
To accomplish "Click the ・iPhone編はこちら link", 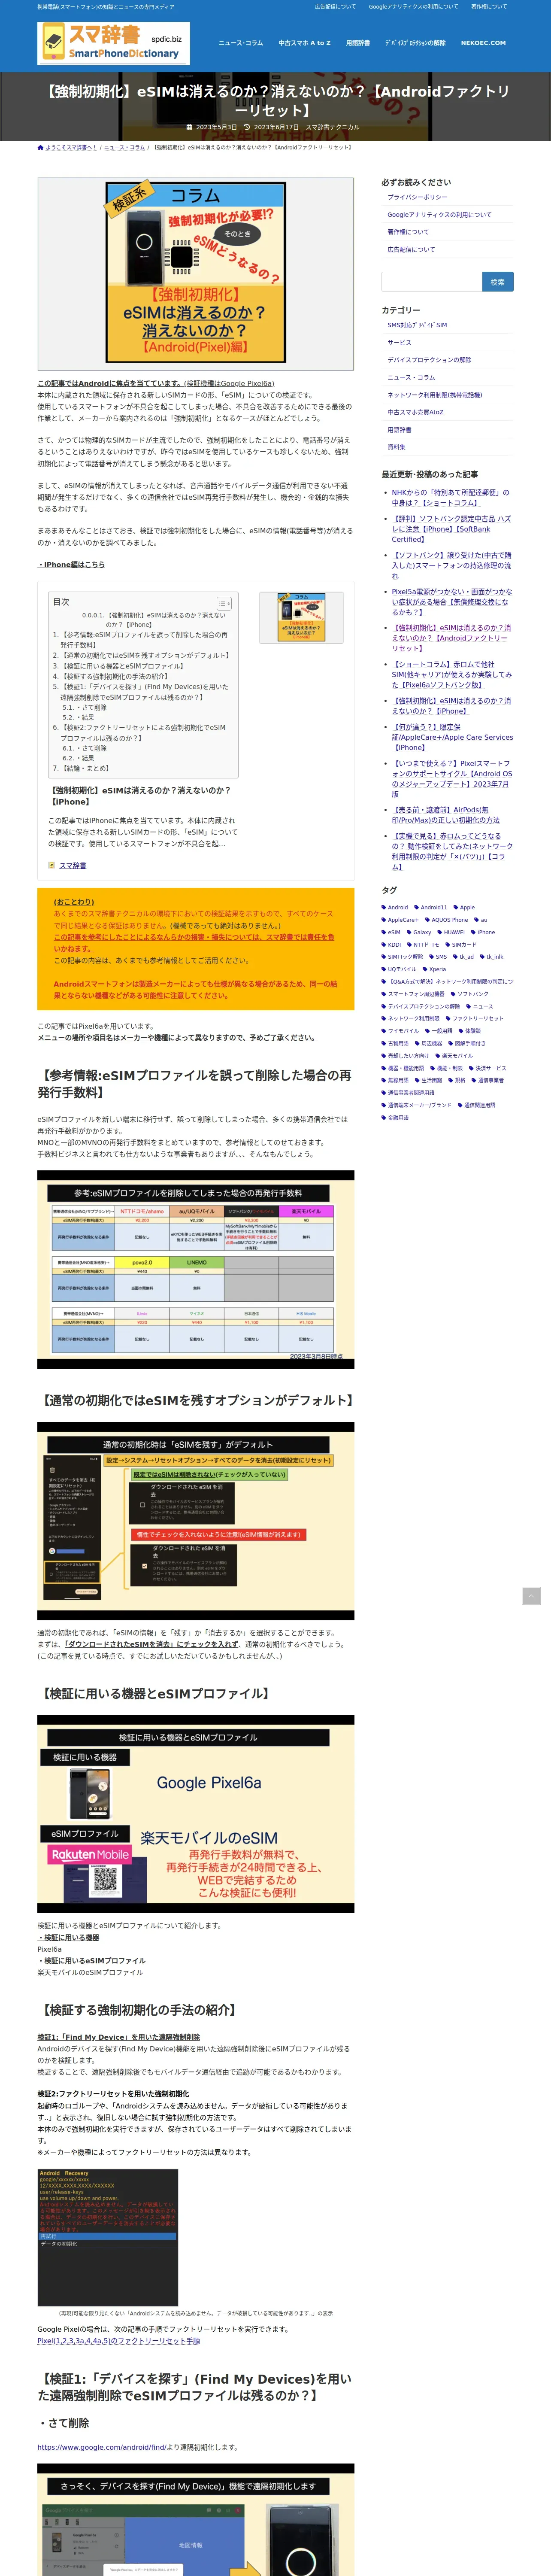I will tap(71, 565).
